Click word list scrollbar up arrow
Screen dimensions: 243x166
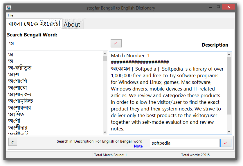coord(105,54)
